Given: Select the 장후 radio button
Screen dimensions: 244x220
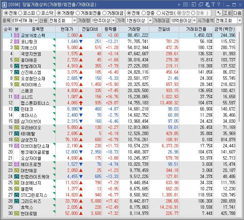Looking at the screenshot, I should coord(193,13).
